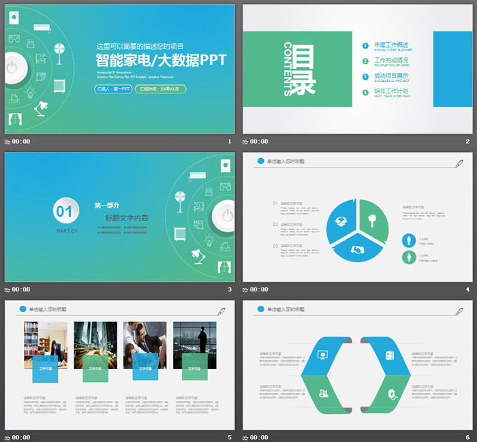Screen dimensions: 477x442
Task: Select the 目录 CONTENTS slide thumbnail
Action: pos(358,69)
